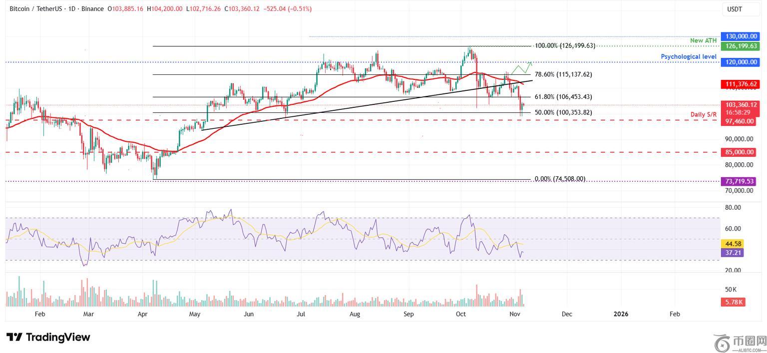Image resolution: width=767 pixels, height=353 pixels.
Task: Click the purple 37.21 RSI value label
Action: (732, 253)
